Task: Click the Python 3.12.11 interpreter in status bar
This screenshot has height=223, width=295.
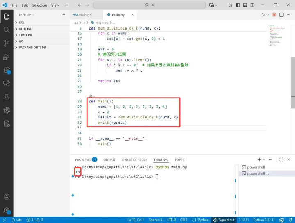Action: click(x=265, y=220)
